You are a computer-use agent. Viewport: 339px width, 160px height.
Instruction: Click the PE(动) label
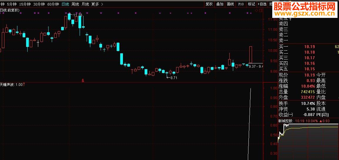pos(322,115)
